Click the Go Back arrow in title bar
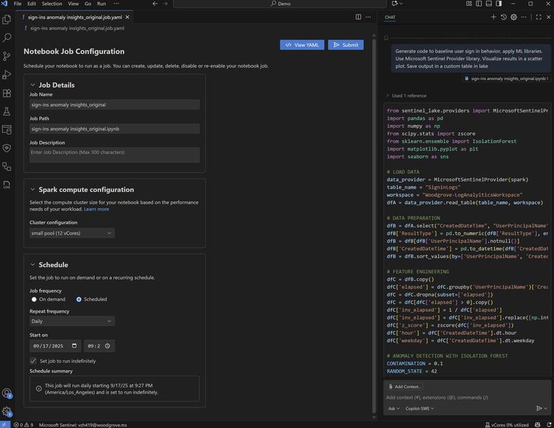 click(155, 3)
